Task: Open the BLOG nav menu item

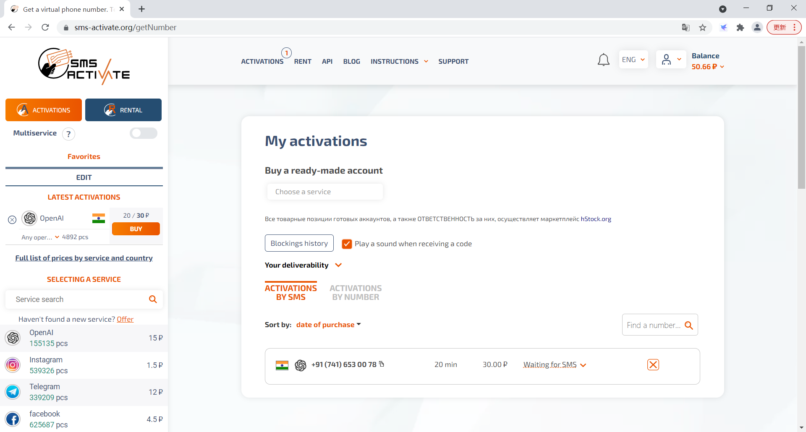Action: pos(351,62)
